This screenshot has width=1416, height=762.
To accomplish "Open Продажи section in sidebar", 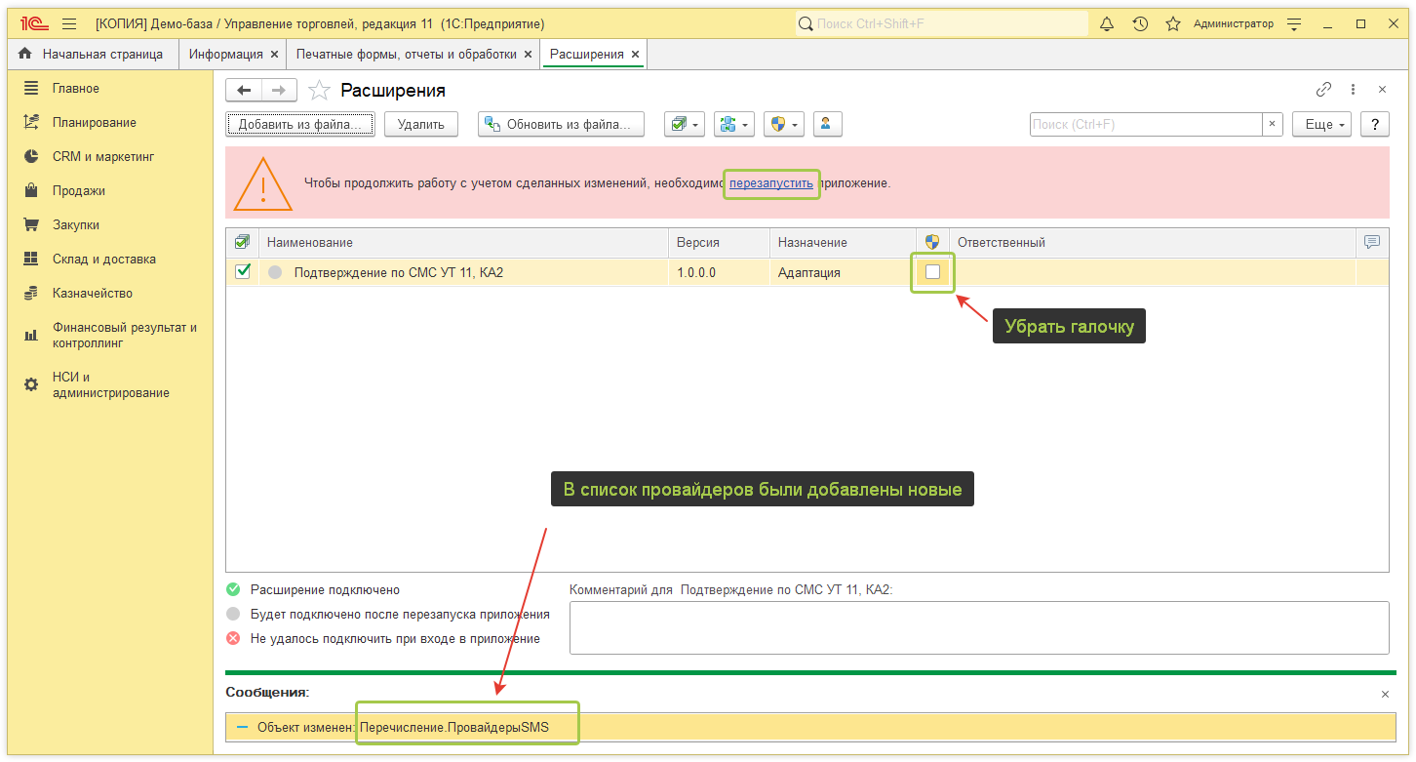I will [78, 191].
